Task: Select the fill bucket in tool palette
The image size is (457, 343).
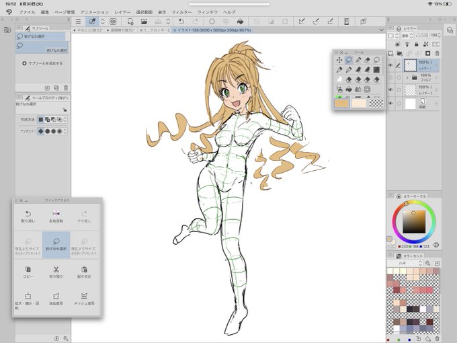Action: [349, 89]
